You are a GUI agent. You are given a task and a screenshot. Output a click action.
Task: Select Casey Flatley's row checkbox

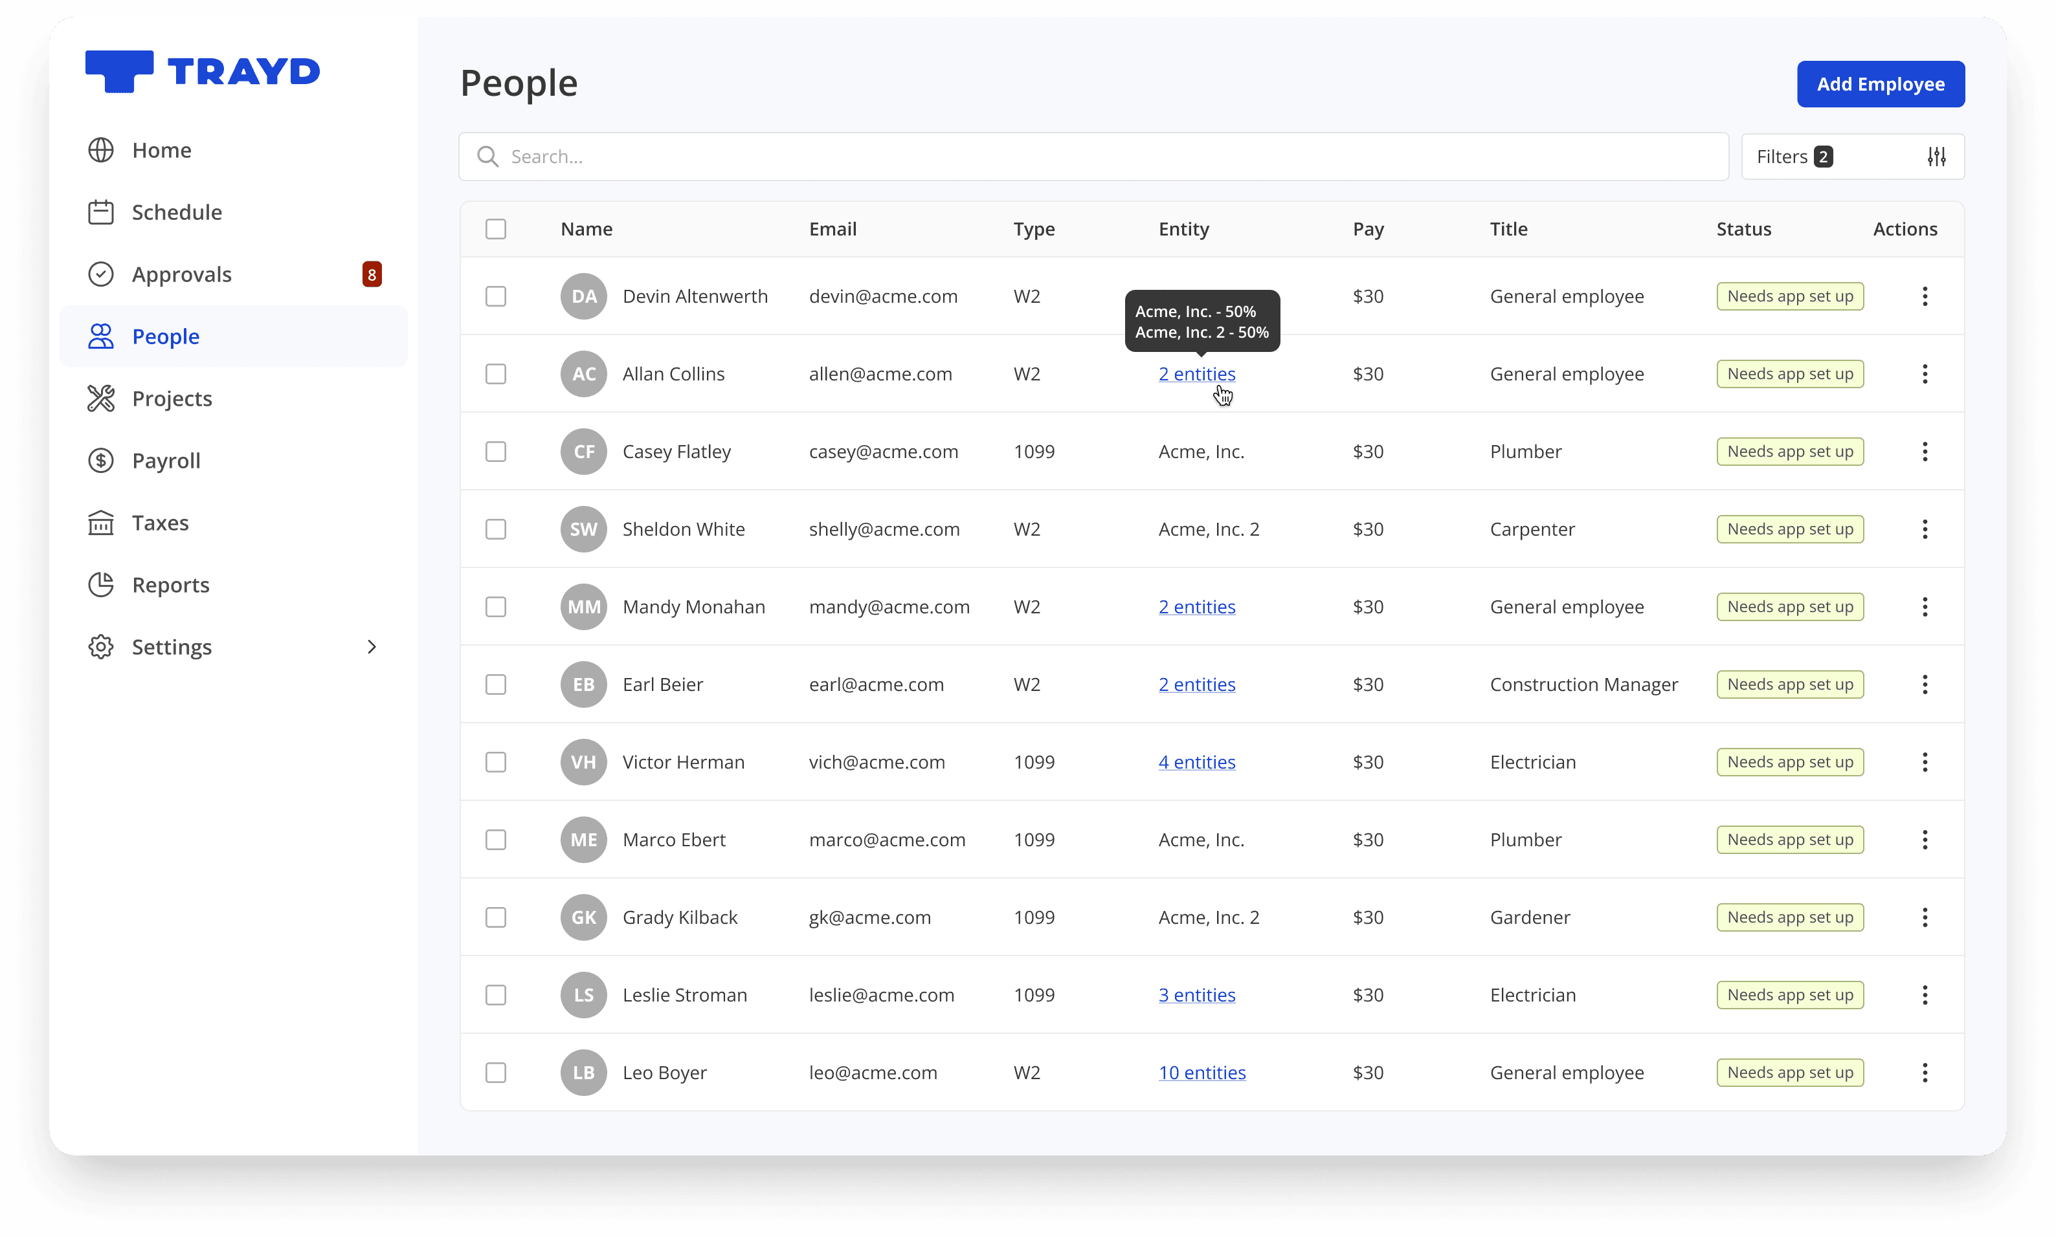(495, 452)
